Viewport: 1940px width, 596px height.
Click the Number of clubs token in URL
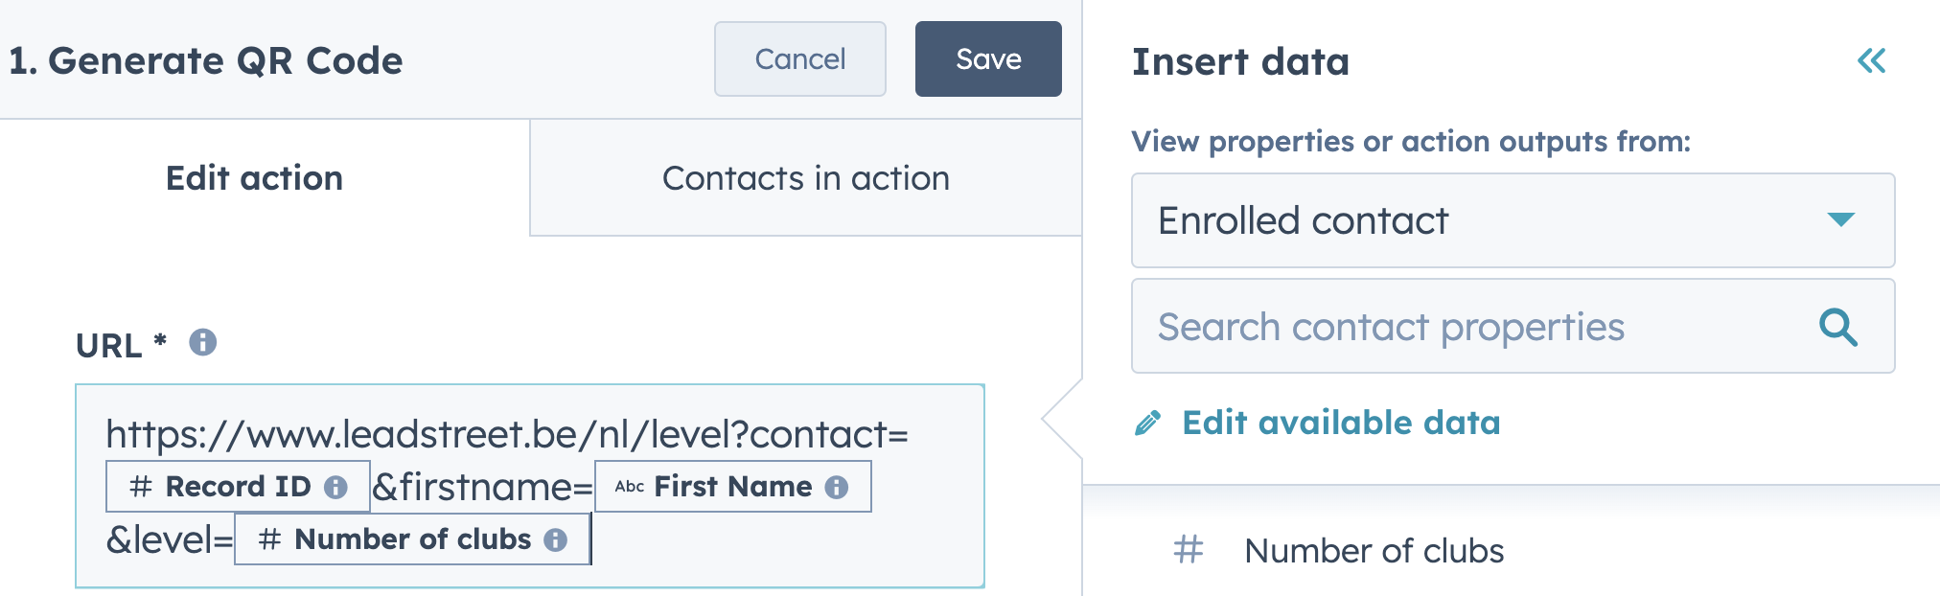[x=412, y=539]
